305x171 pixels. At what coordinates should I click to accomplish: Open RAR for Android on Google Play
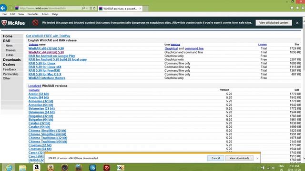[x=51, y=56]
